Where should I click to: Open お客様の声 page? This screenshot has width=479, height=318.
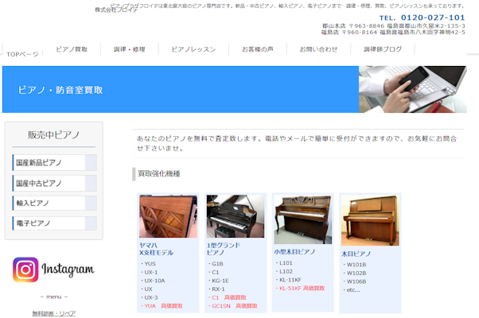[258, 49]
